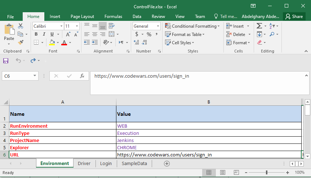Apply cell borders icon
The height and width of the screenshot is (178, 311).
coord(36,42)
